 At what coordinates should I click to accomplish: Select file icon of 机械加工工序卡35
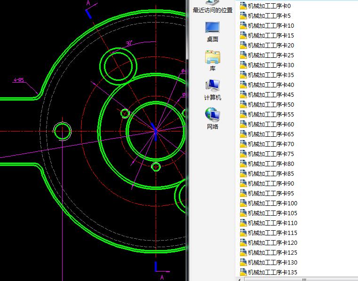[x=243, y=75]
